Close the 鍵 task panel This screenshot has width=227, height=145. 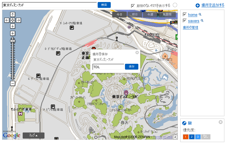click(221, 122)
